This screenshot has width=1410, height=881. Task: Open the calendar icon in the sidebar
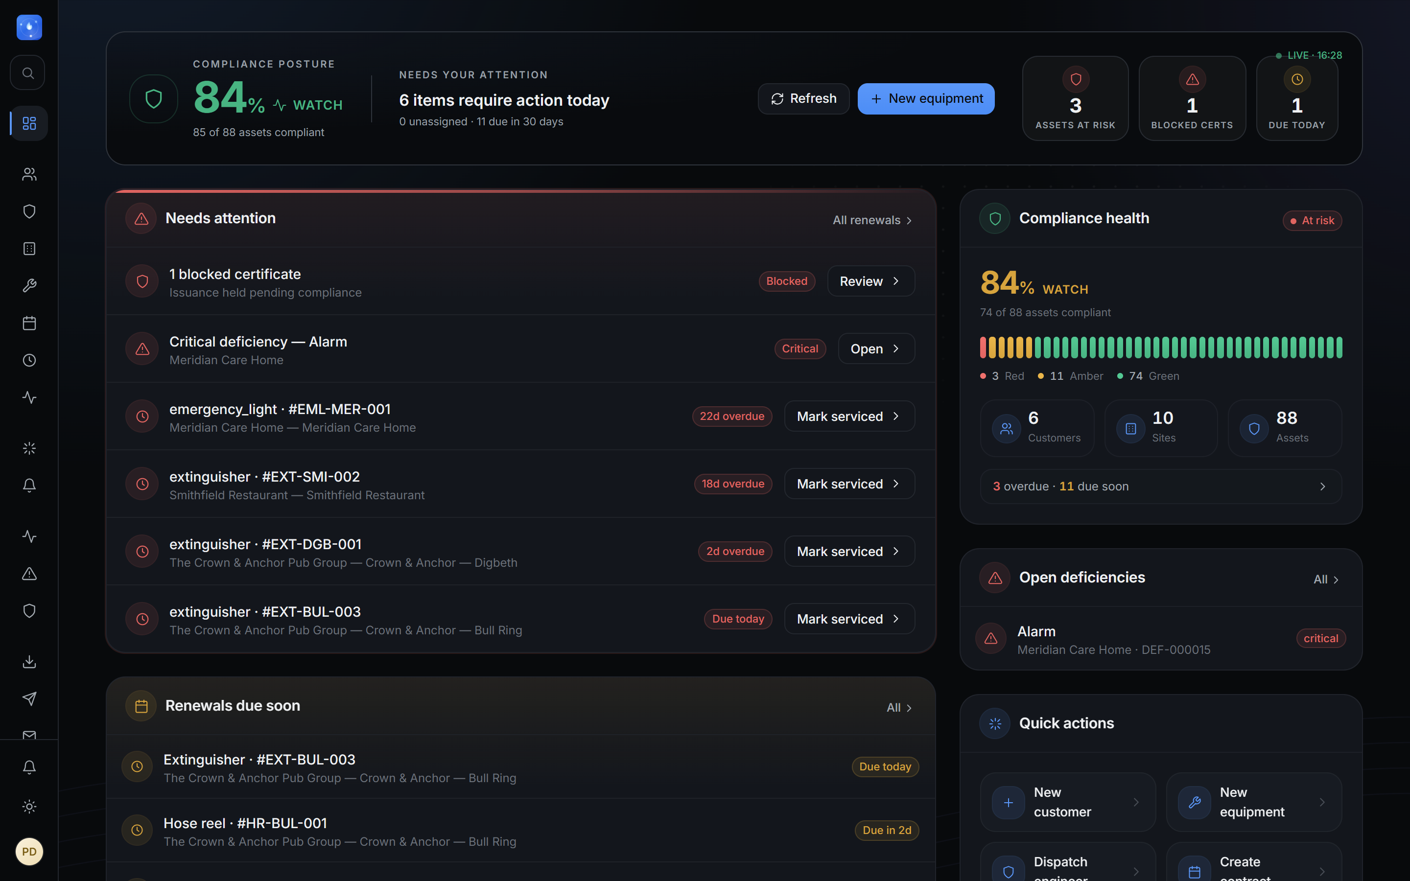pyautogui.click(x=29, y=323)
